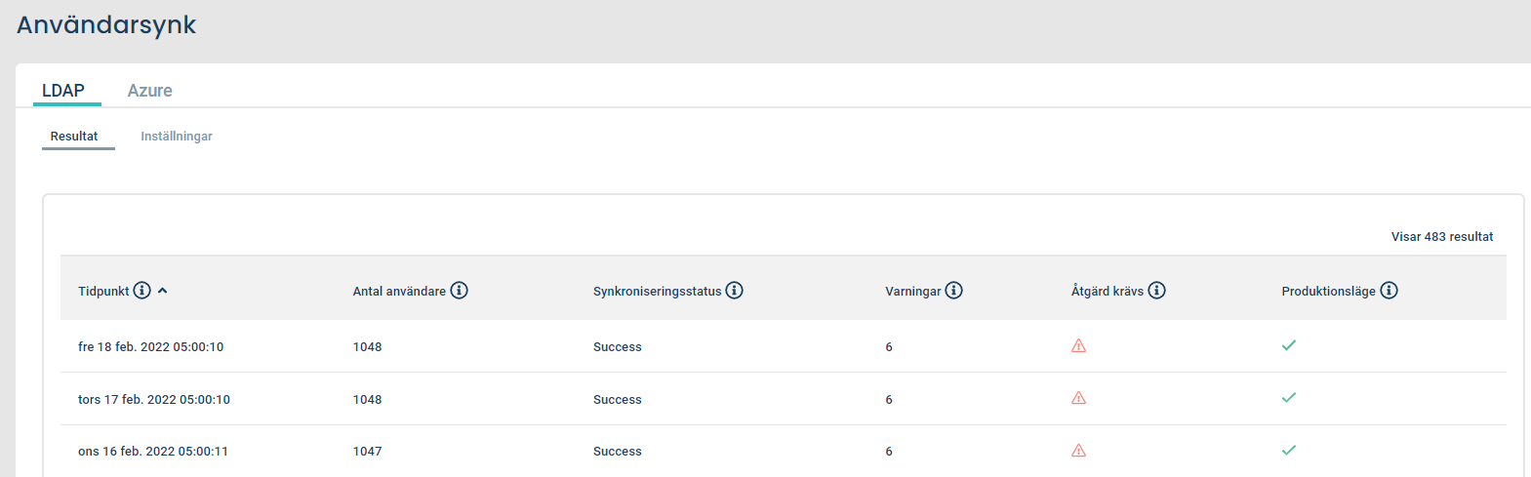Open the fre 18 feb. 2022 05:00:10 row

tap(784, 346)
